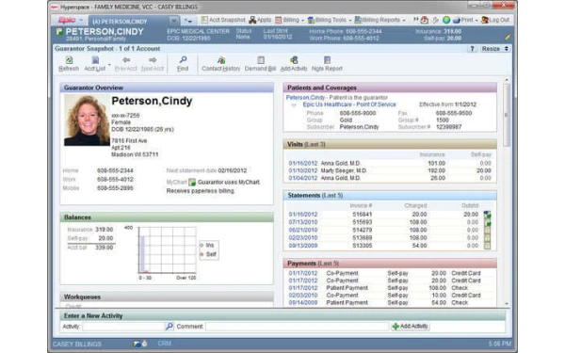Open the 01/17/2012 Patient Payment of 108.00

click(302, 288)
